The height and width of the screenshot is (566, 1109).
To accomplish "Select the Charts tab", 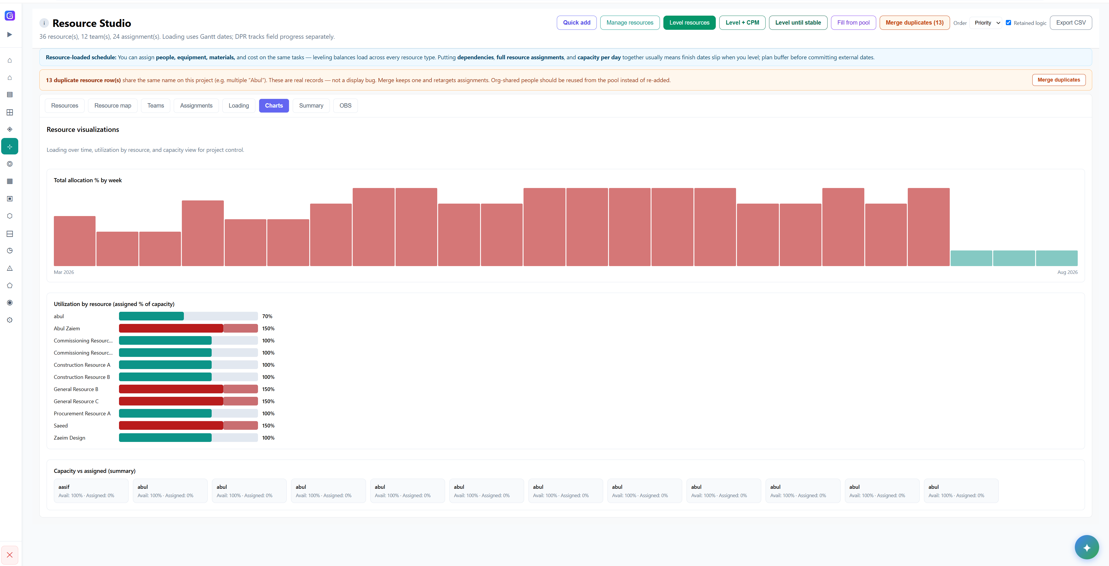I will pos(274,106).
